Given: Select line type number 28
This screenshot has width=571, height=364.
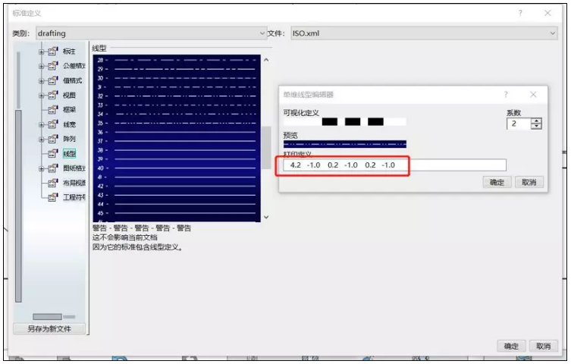Looking at the screenshot, I should 177,60.
